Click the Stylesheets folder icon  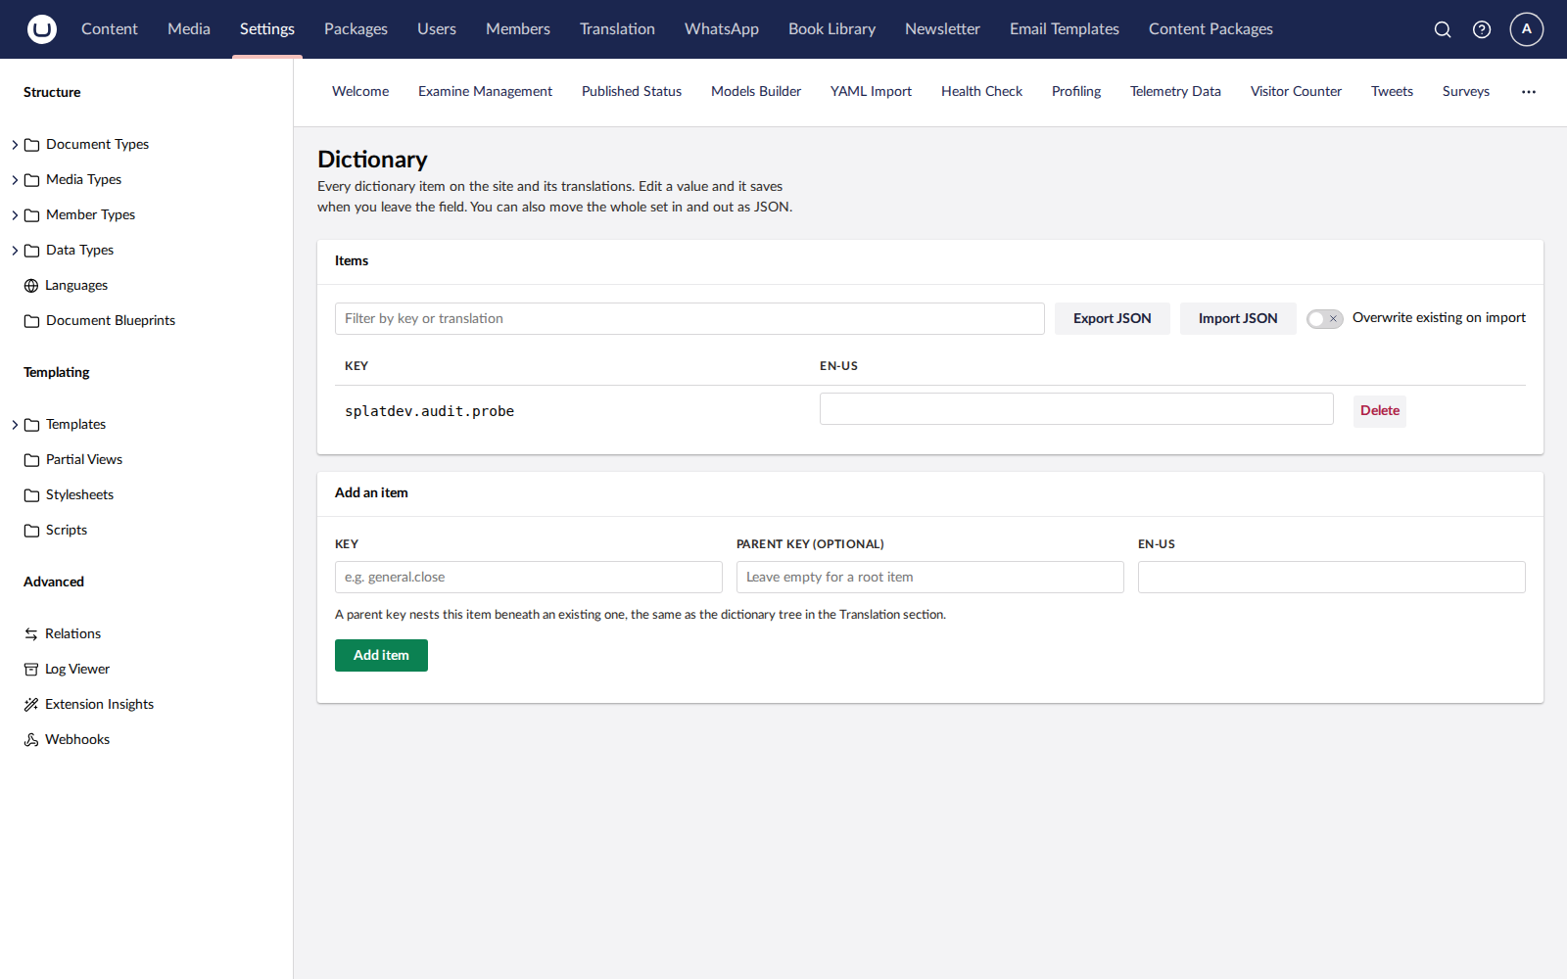(31, 495)
